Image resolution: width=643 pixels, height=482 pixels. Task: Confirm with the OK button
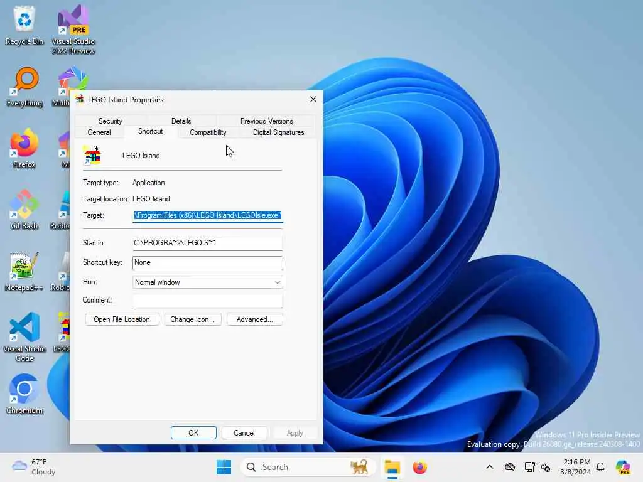tap(193, 433)
